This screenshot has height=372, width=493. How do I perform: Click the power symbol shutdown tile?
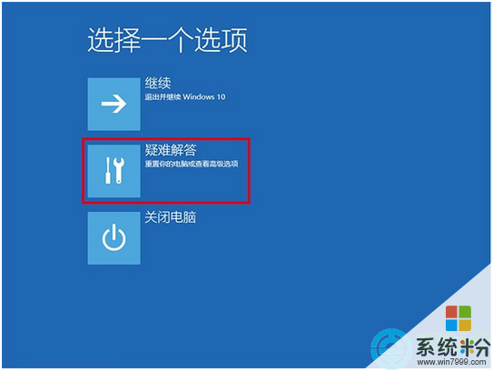click(x=113, y=238)
